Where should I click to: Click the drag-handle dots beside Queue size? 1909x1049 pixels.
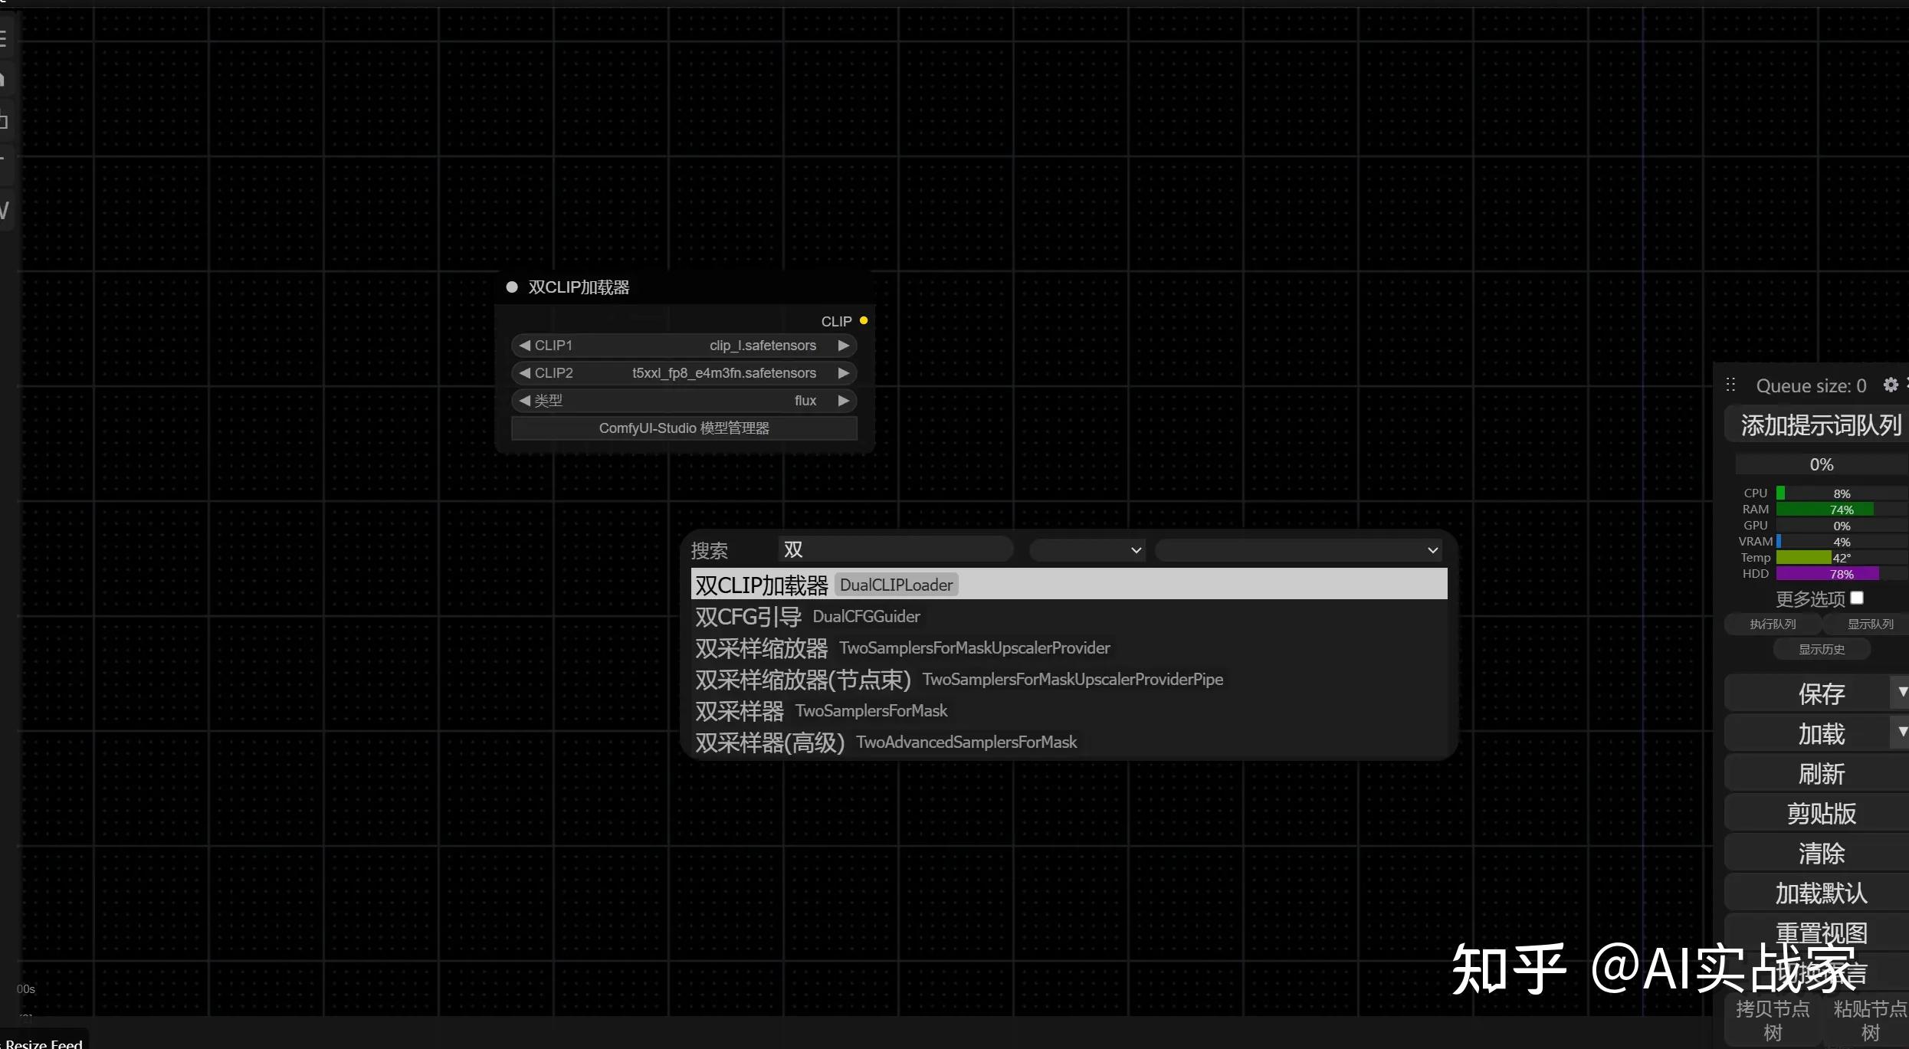pos(1730,385)
